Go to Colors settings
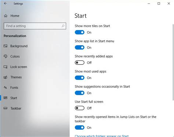 15,56
